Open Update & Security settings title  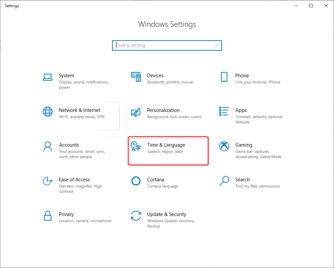coord(167,214)
